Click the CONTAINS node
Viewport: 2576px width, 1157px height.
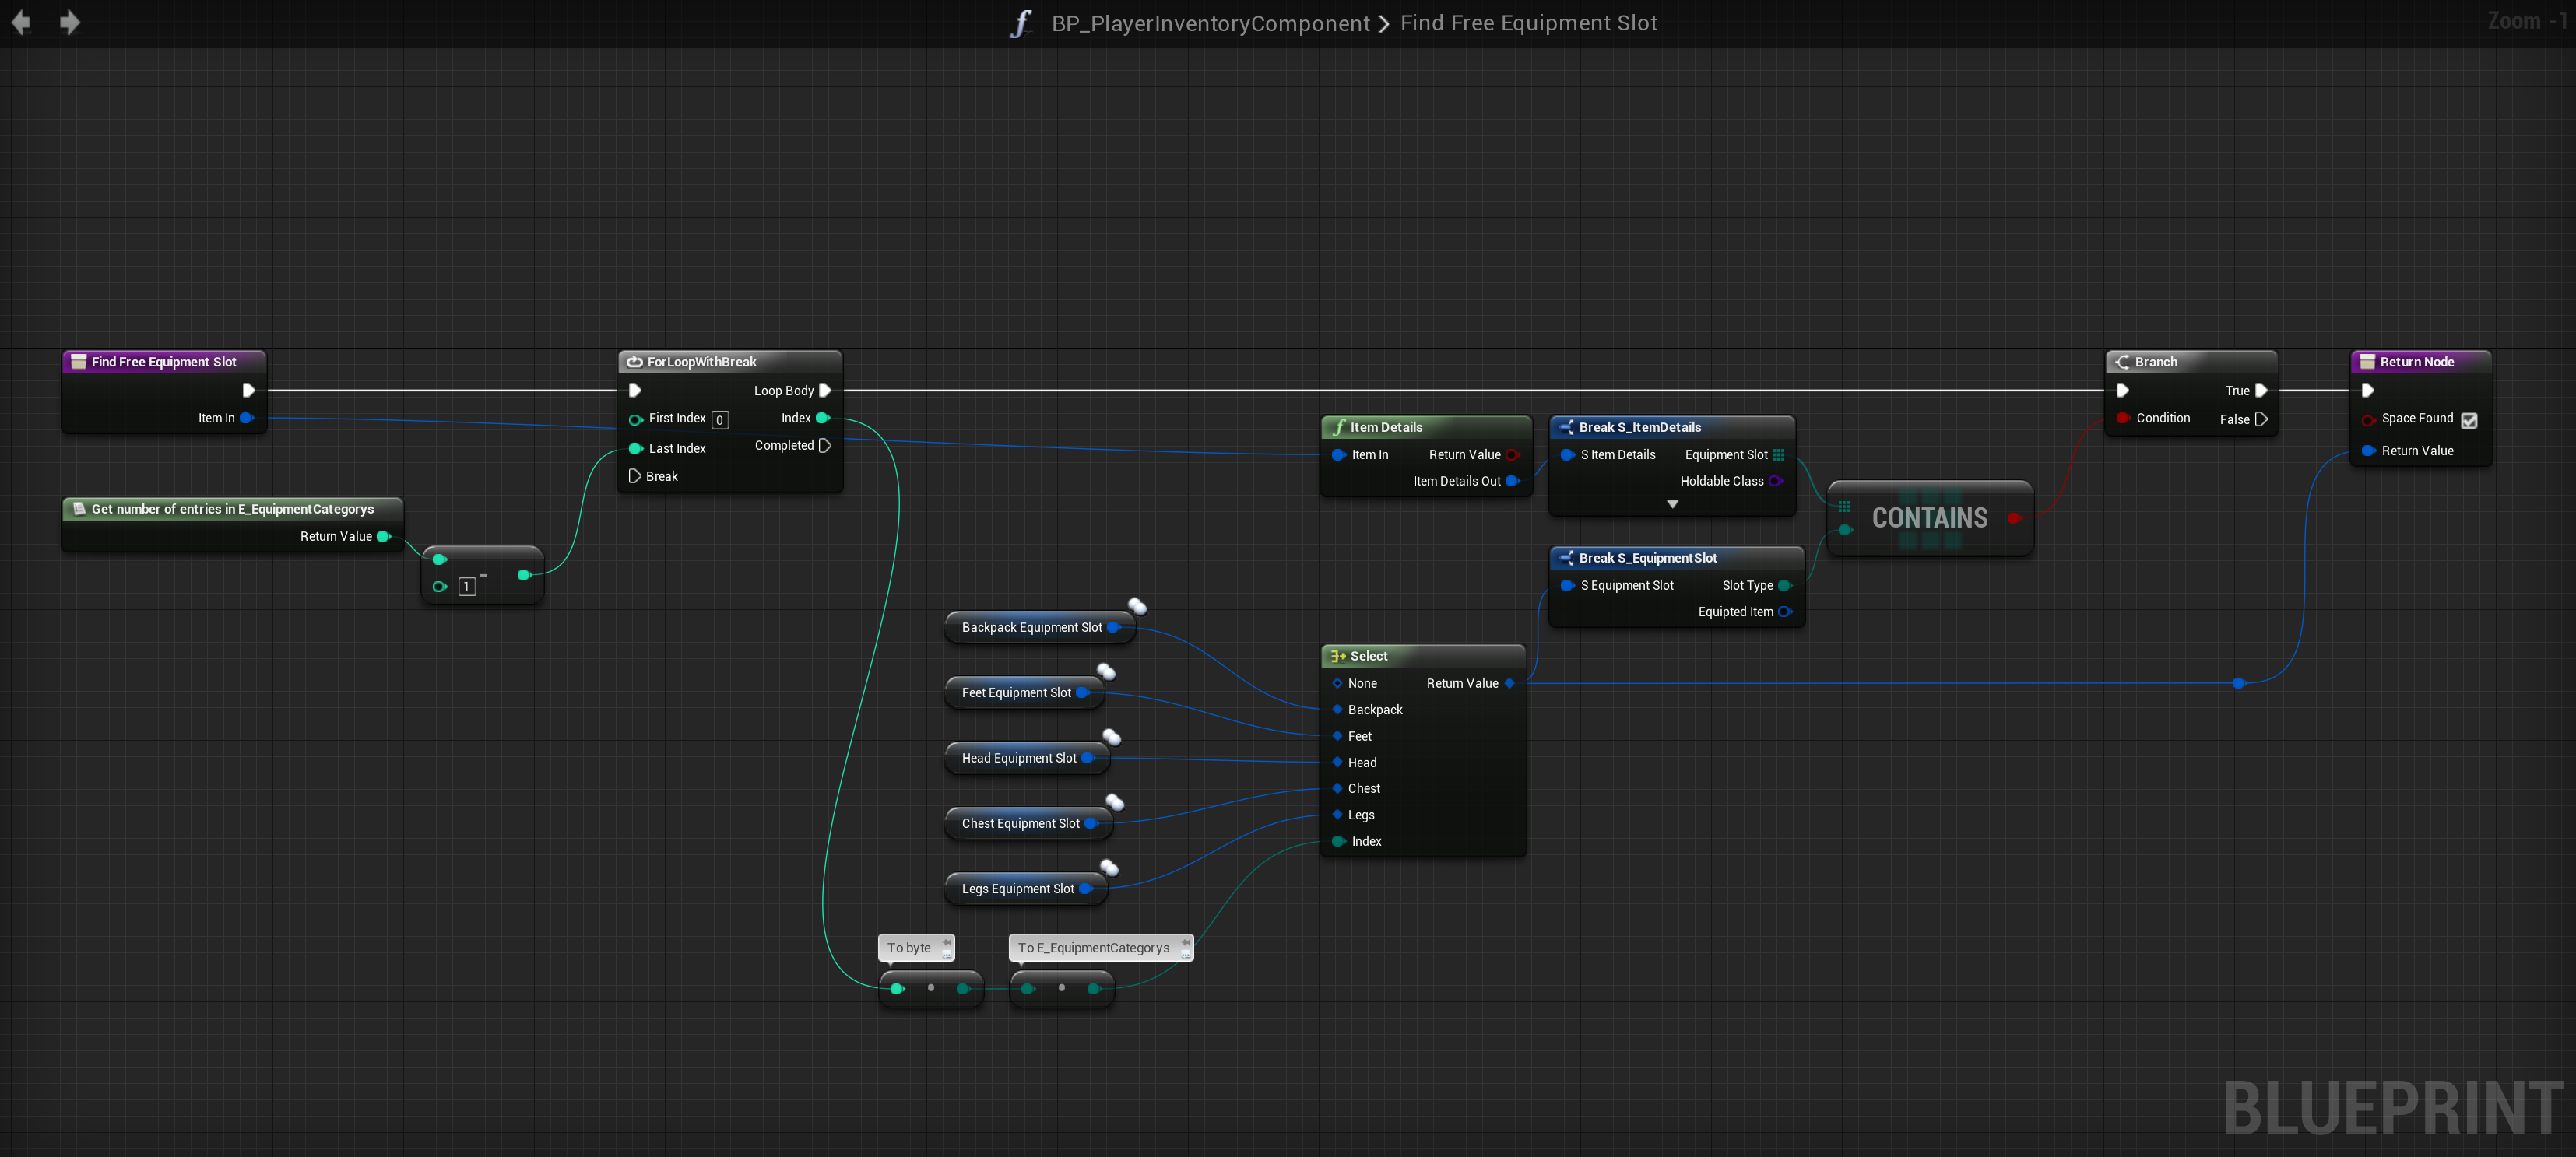click(1929, 517)
